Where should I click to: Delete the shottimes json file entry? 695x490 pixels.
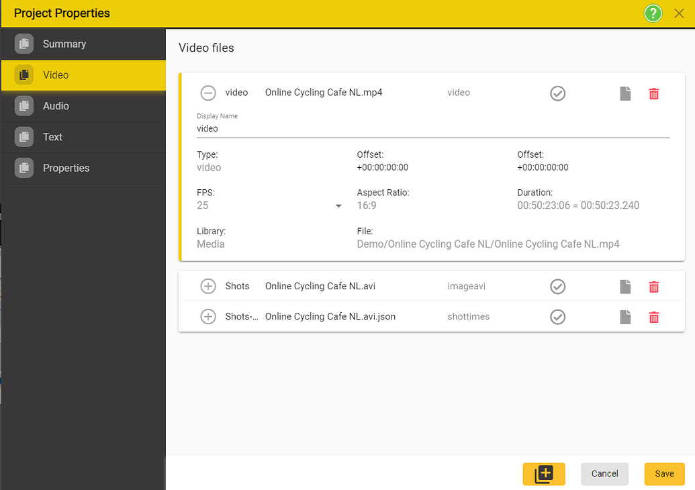pyautogui.click(x=653, y=317)
